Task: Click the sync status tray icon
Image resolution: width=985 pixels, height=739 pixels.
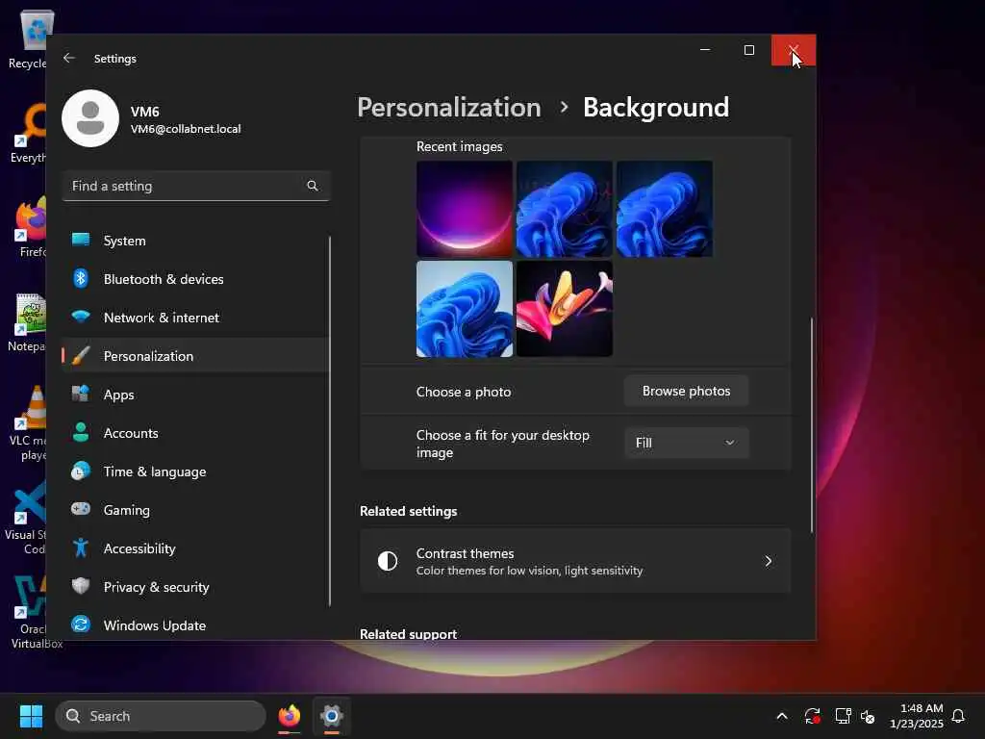Action: (812, 716)
